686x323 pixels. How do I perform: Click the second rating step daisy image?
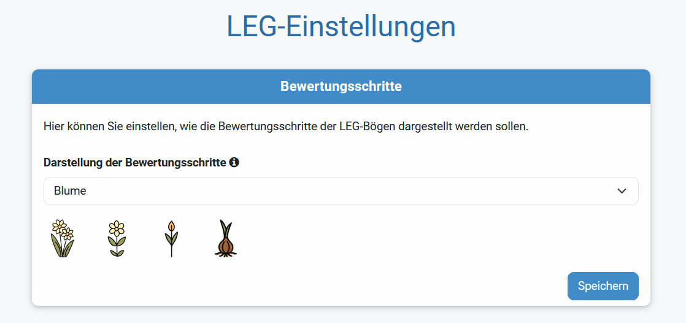117,238
